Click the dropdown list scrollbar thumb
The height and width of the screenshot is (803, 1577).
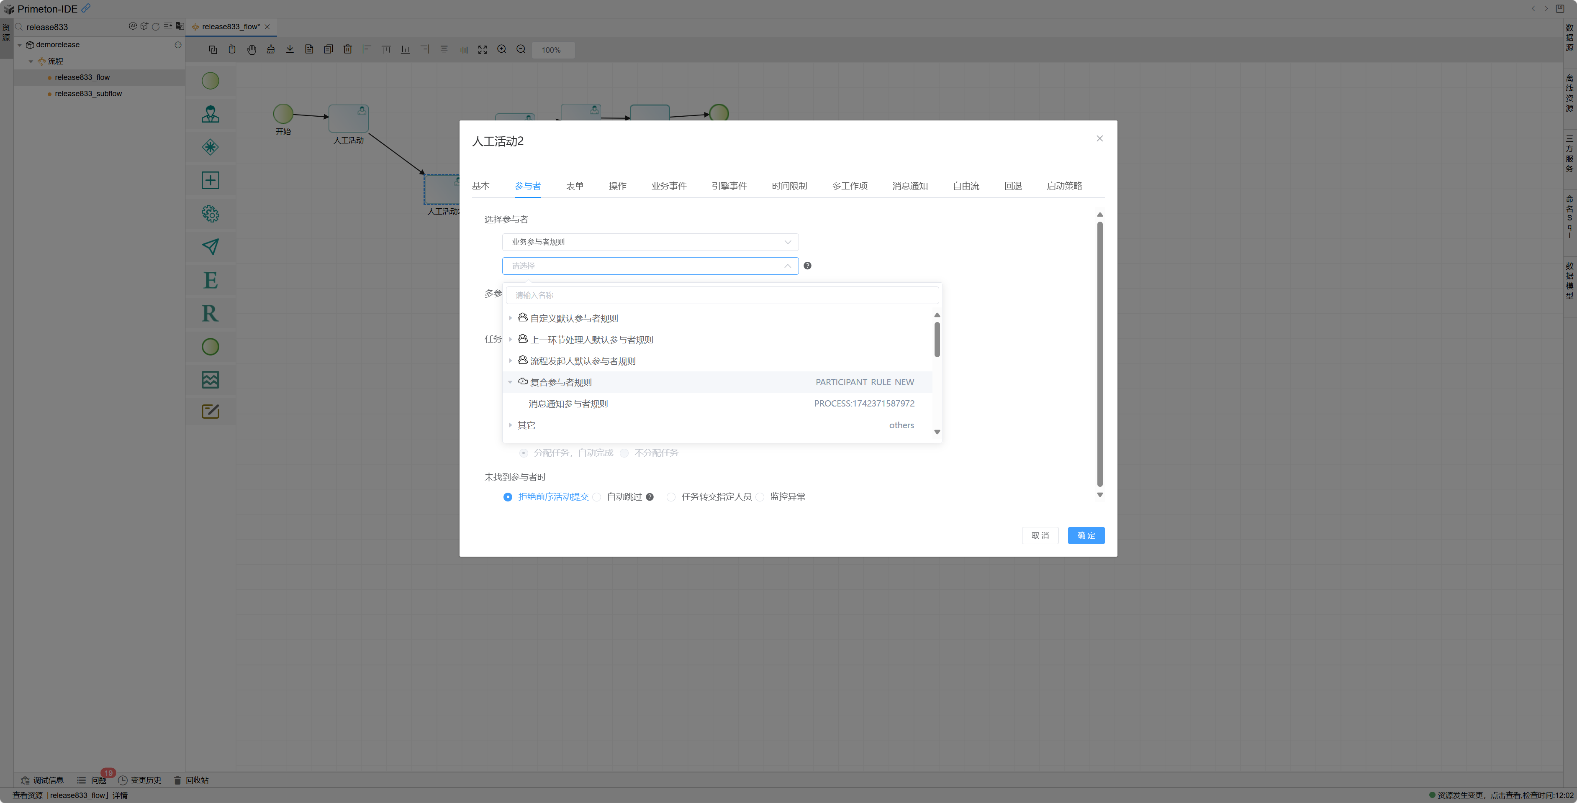pyautogui.click(x=937, y=339)
